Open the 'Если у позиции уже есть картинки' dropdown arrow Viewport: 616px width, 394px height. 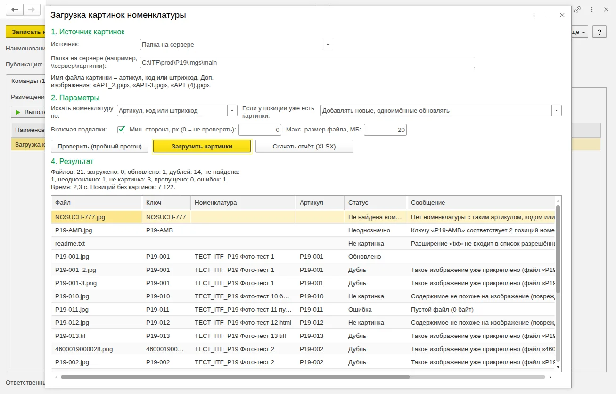point(557,111)
